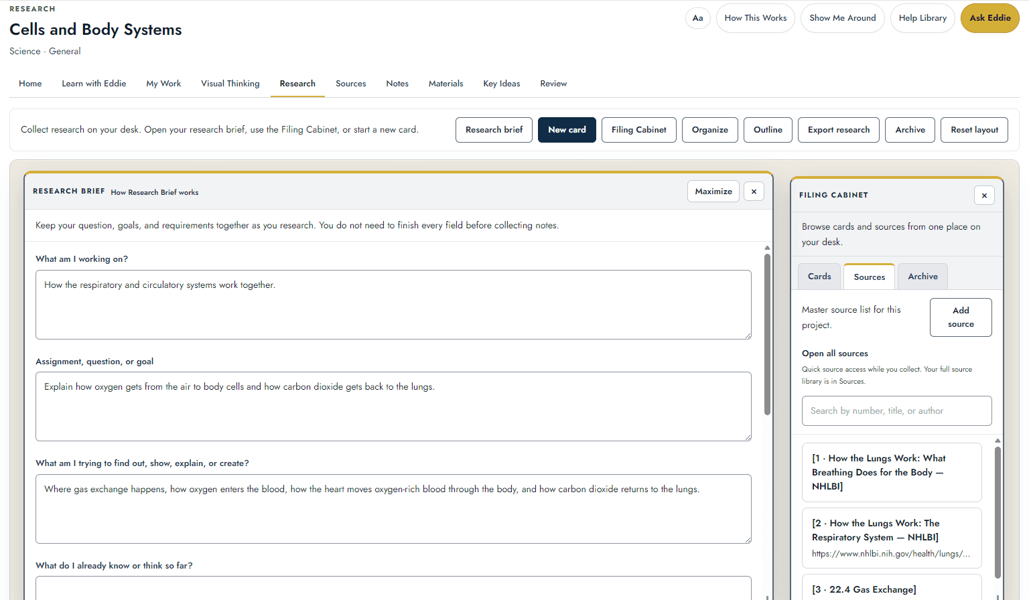Viewport: 1029px width, 600px height.
Task: Open source 1 What Breathing Does card
Action: click(x=892, y=472)
